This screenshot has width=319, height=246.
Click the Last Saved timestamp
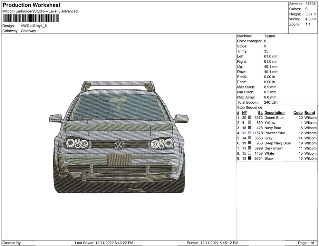[x=104, y=243]
